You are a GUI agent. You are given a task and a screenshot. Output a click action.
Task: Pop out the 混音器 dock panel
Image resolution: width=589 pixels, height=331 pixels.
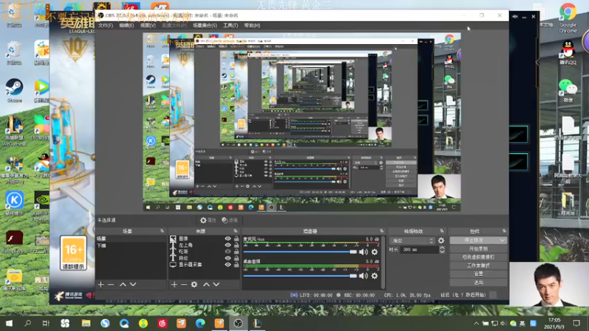(x=381, y=231)
